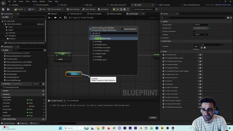Switch to the BP_ArtyProjectile tab
The width and height of the screenshot is (233, 131).
click(42, 5)
